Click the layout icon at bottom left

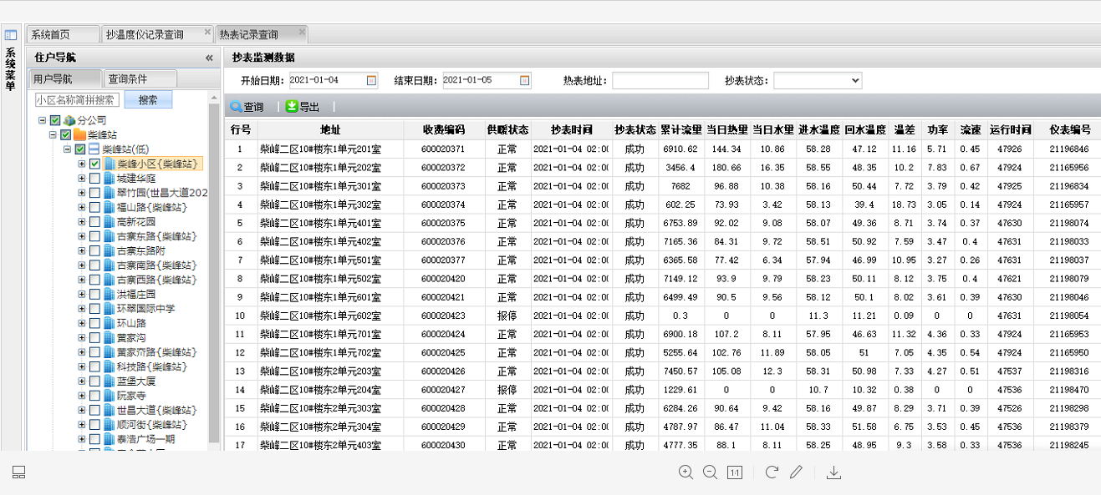tap(19, 472)
